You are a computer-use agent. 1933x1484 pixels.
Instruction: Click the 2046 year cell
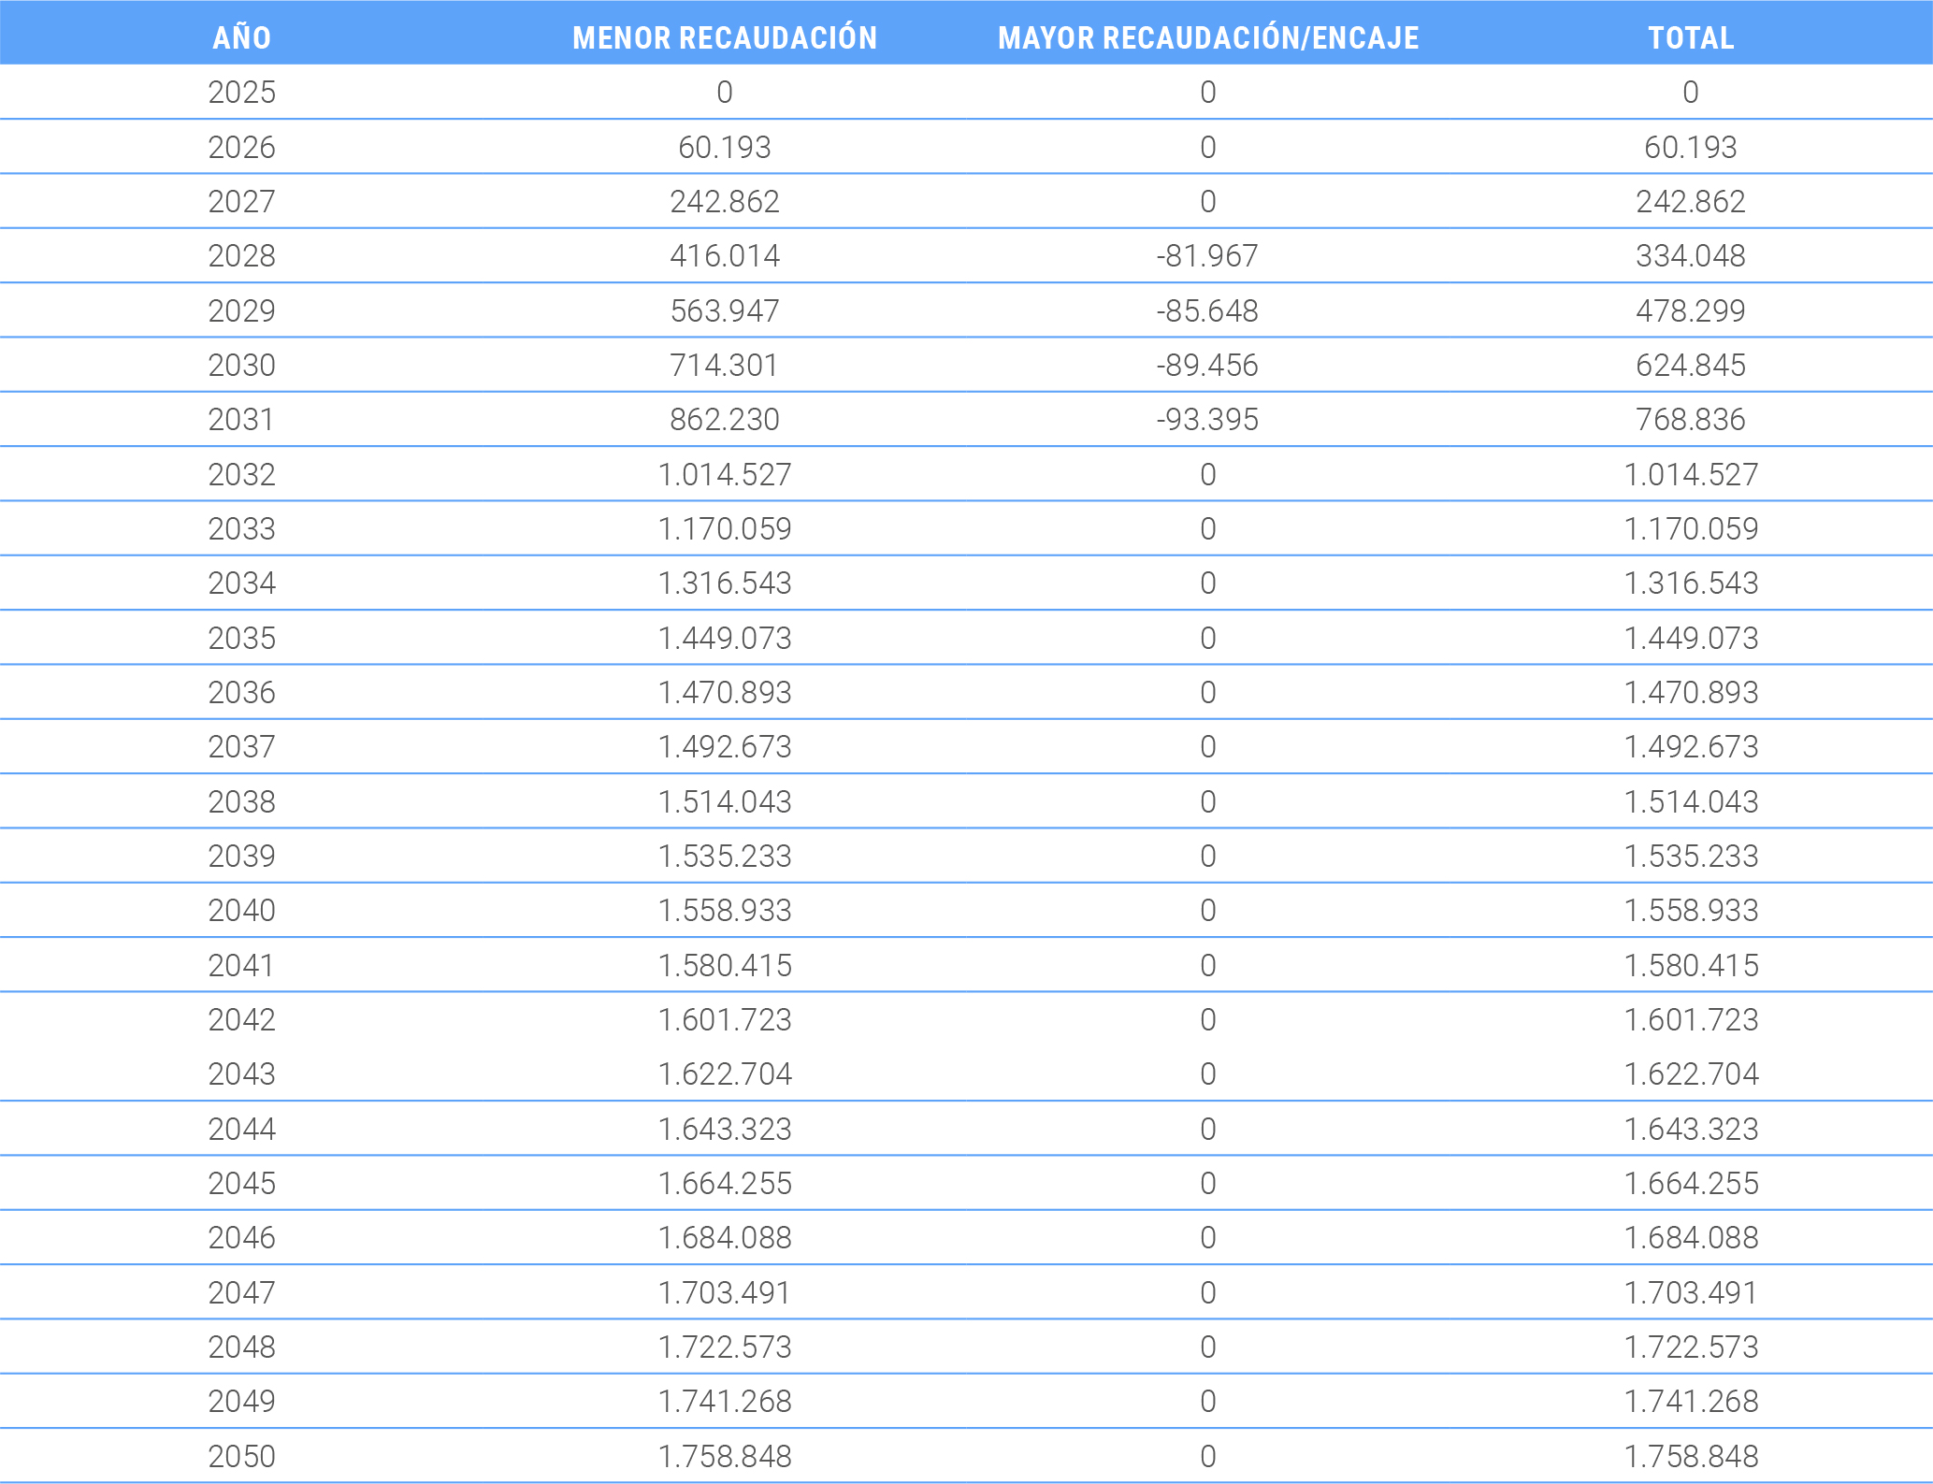point(241,1237)
